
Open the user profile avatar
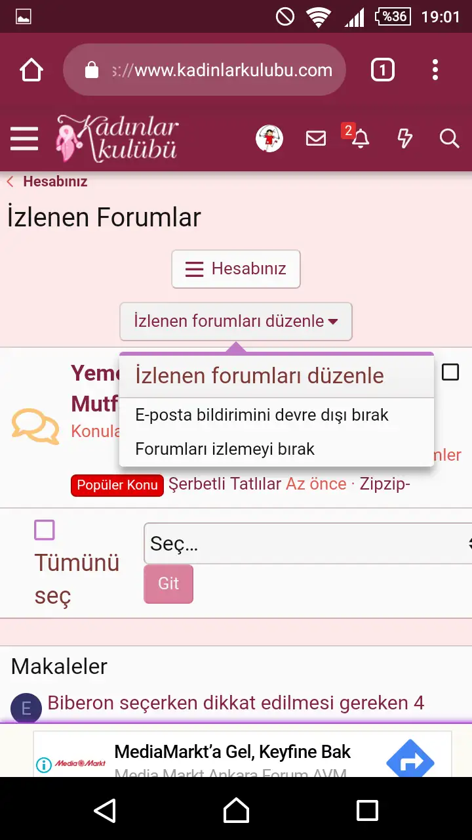click(269, 138)
